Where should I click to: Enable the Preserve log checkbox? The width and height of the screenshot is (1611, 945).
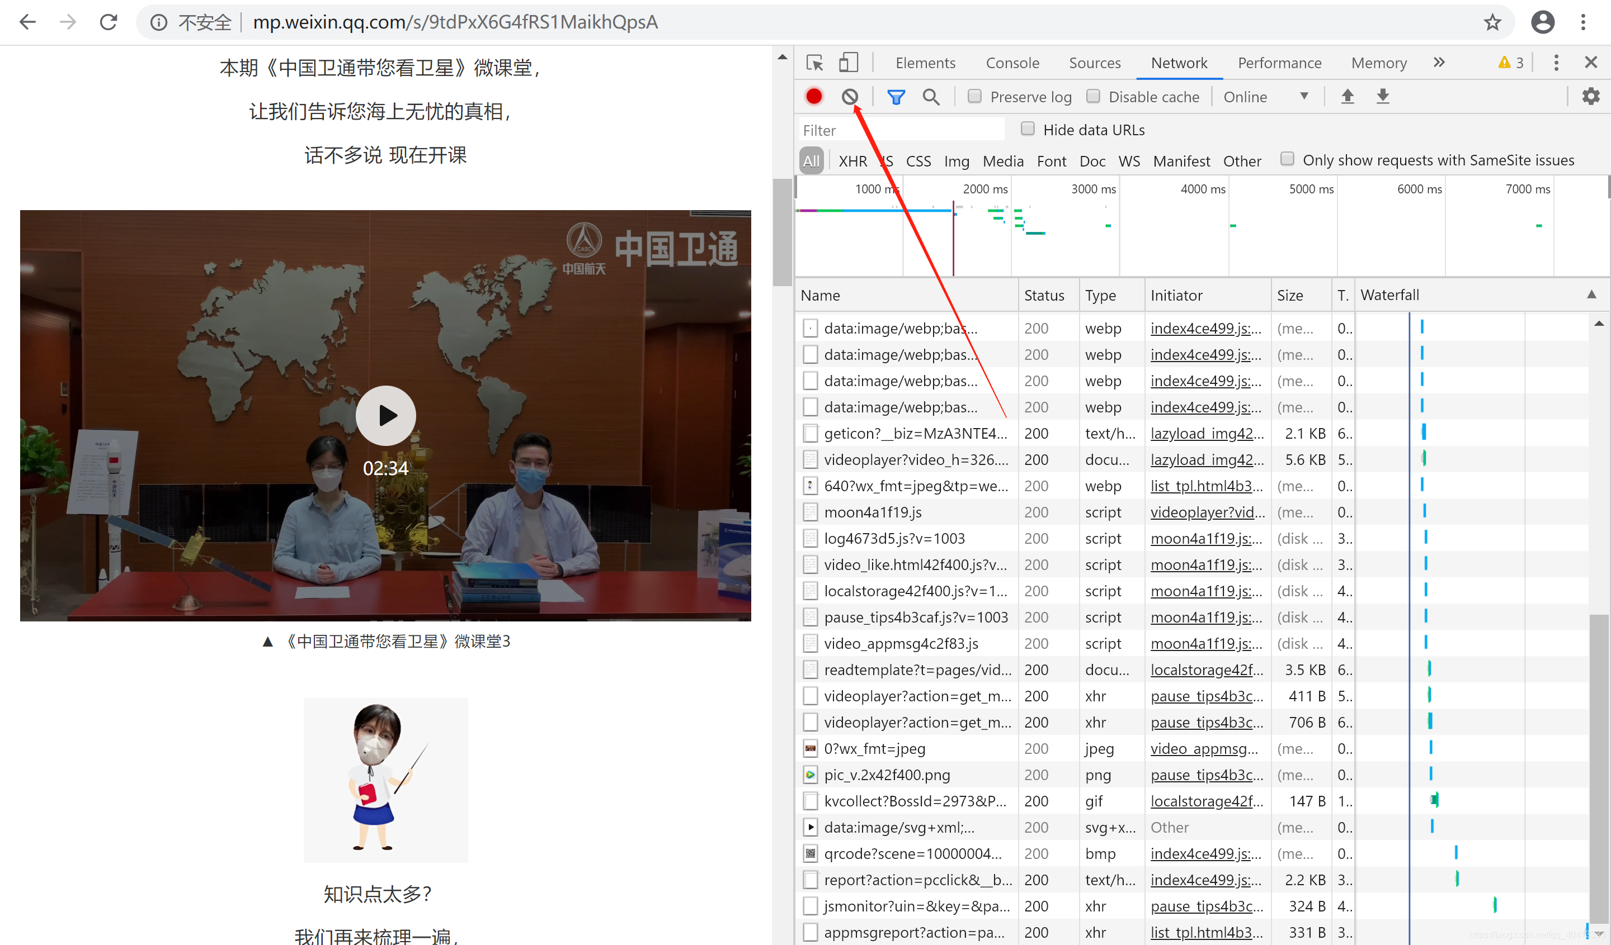[974, 97]
